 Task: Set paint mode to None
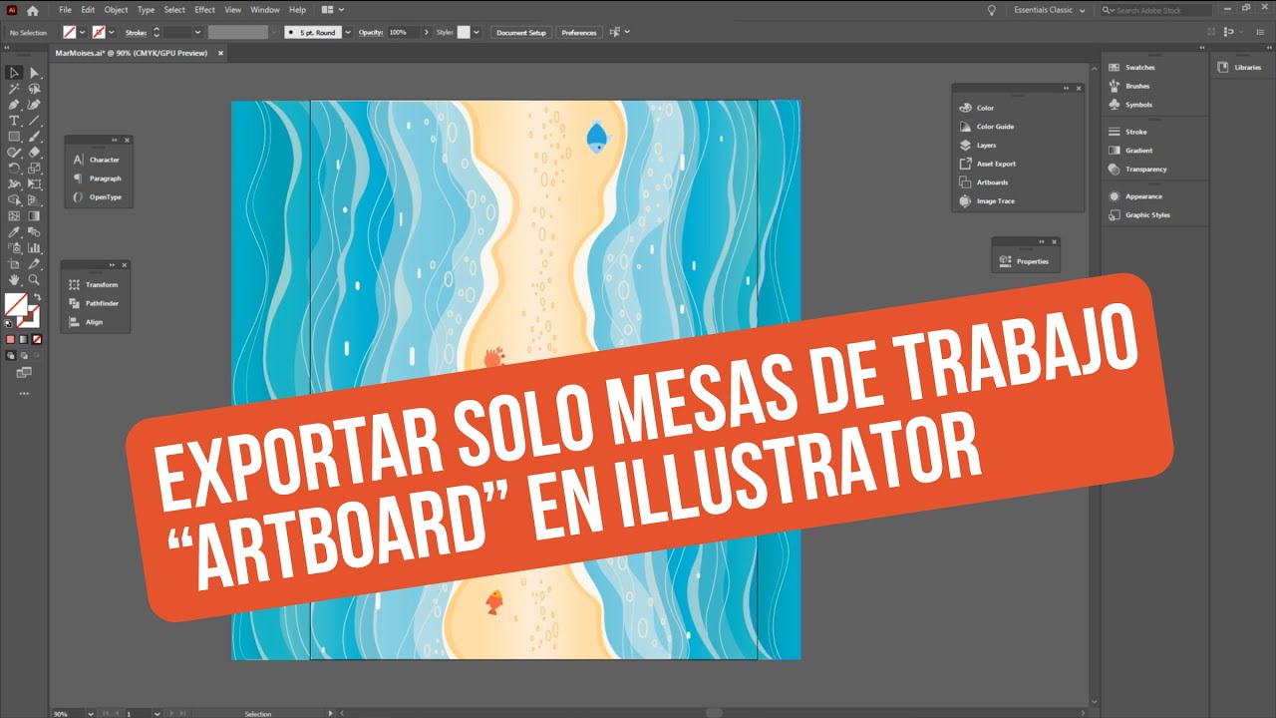point(36,339)
